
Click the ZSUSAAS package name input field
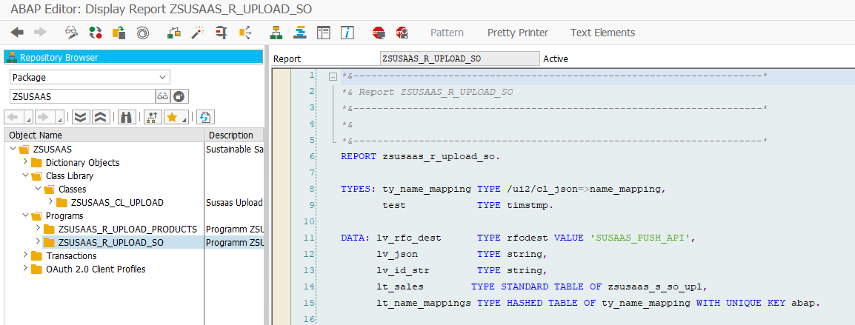[x=82, y=96]
